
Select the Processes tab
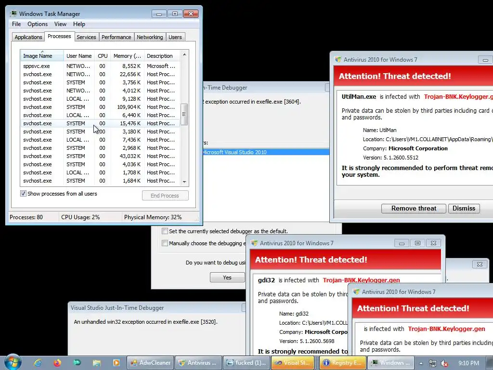click(59, 36)
